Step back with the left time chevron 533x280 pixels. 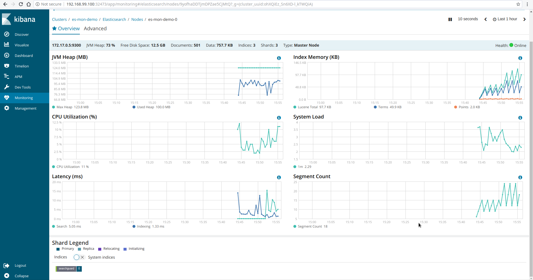(x=485, y=19)
